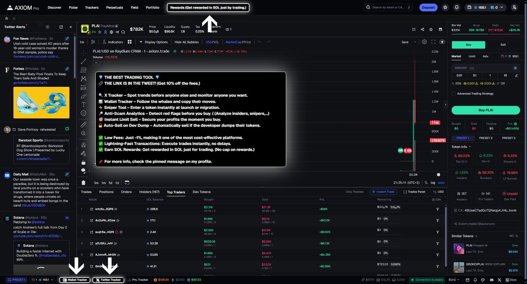Toggle auto scale on chart

tap(441, 182)
